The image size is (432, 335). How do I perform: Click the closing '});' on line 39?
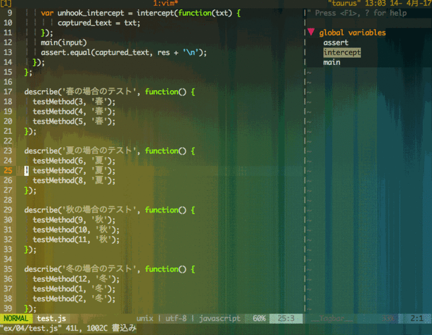30,309
